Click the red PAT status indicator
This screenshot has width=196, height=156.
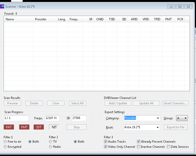(x=9, y=127)
